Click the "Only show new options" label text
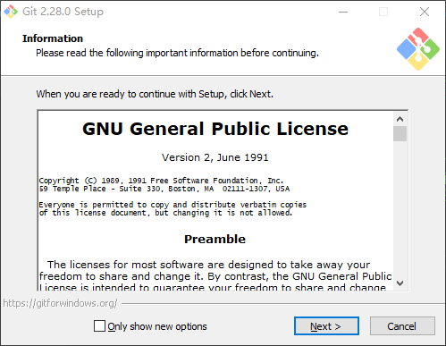The width and height of the screenshot is (446, 346). click(x=157, y=326)
